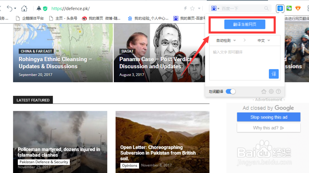Toggle the 划词翻译 switch
The width and height of the screenshot is (309, 173).
[231, 91]
